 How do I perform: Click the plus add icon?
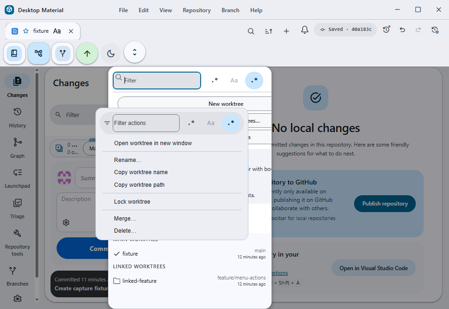[286, 31]
